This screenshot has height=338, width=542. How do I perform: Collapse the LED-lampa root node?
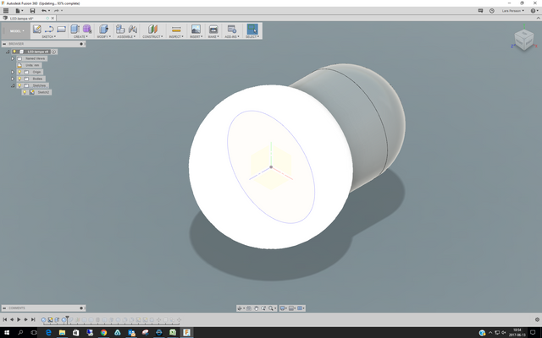tap(8, 52)
